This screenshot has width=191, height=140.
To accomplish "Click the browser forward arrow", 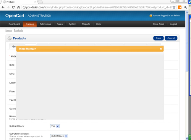I will [8, 7].
